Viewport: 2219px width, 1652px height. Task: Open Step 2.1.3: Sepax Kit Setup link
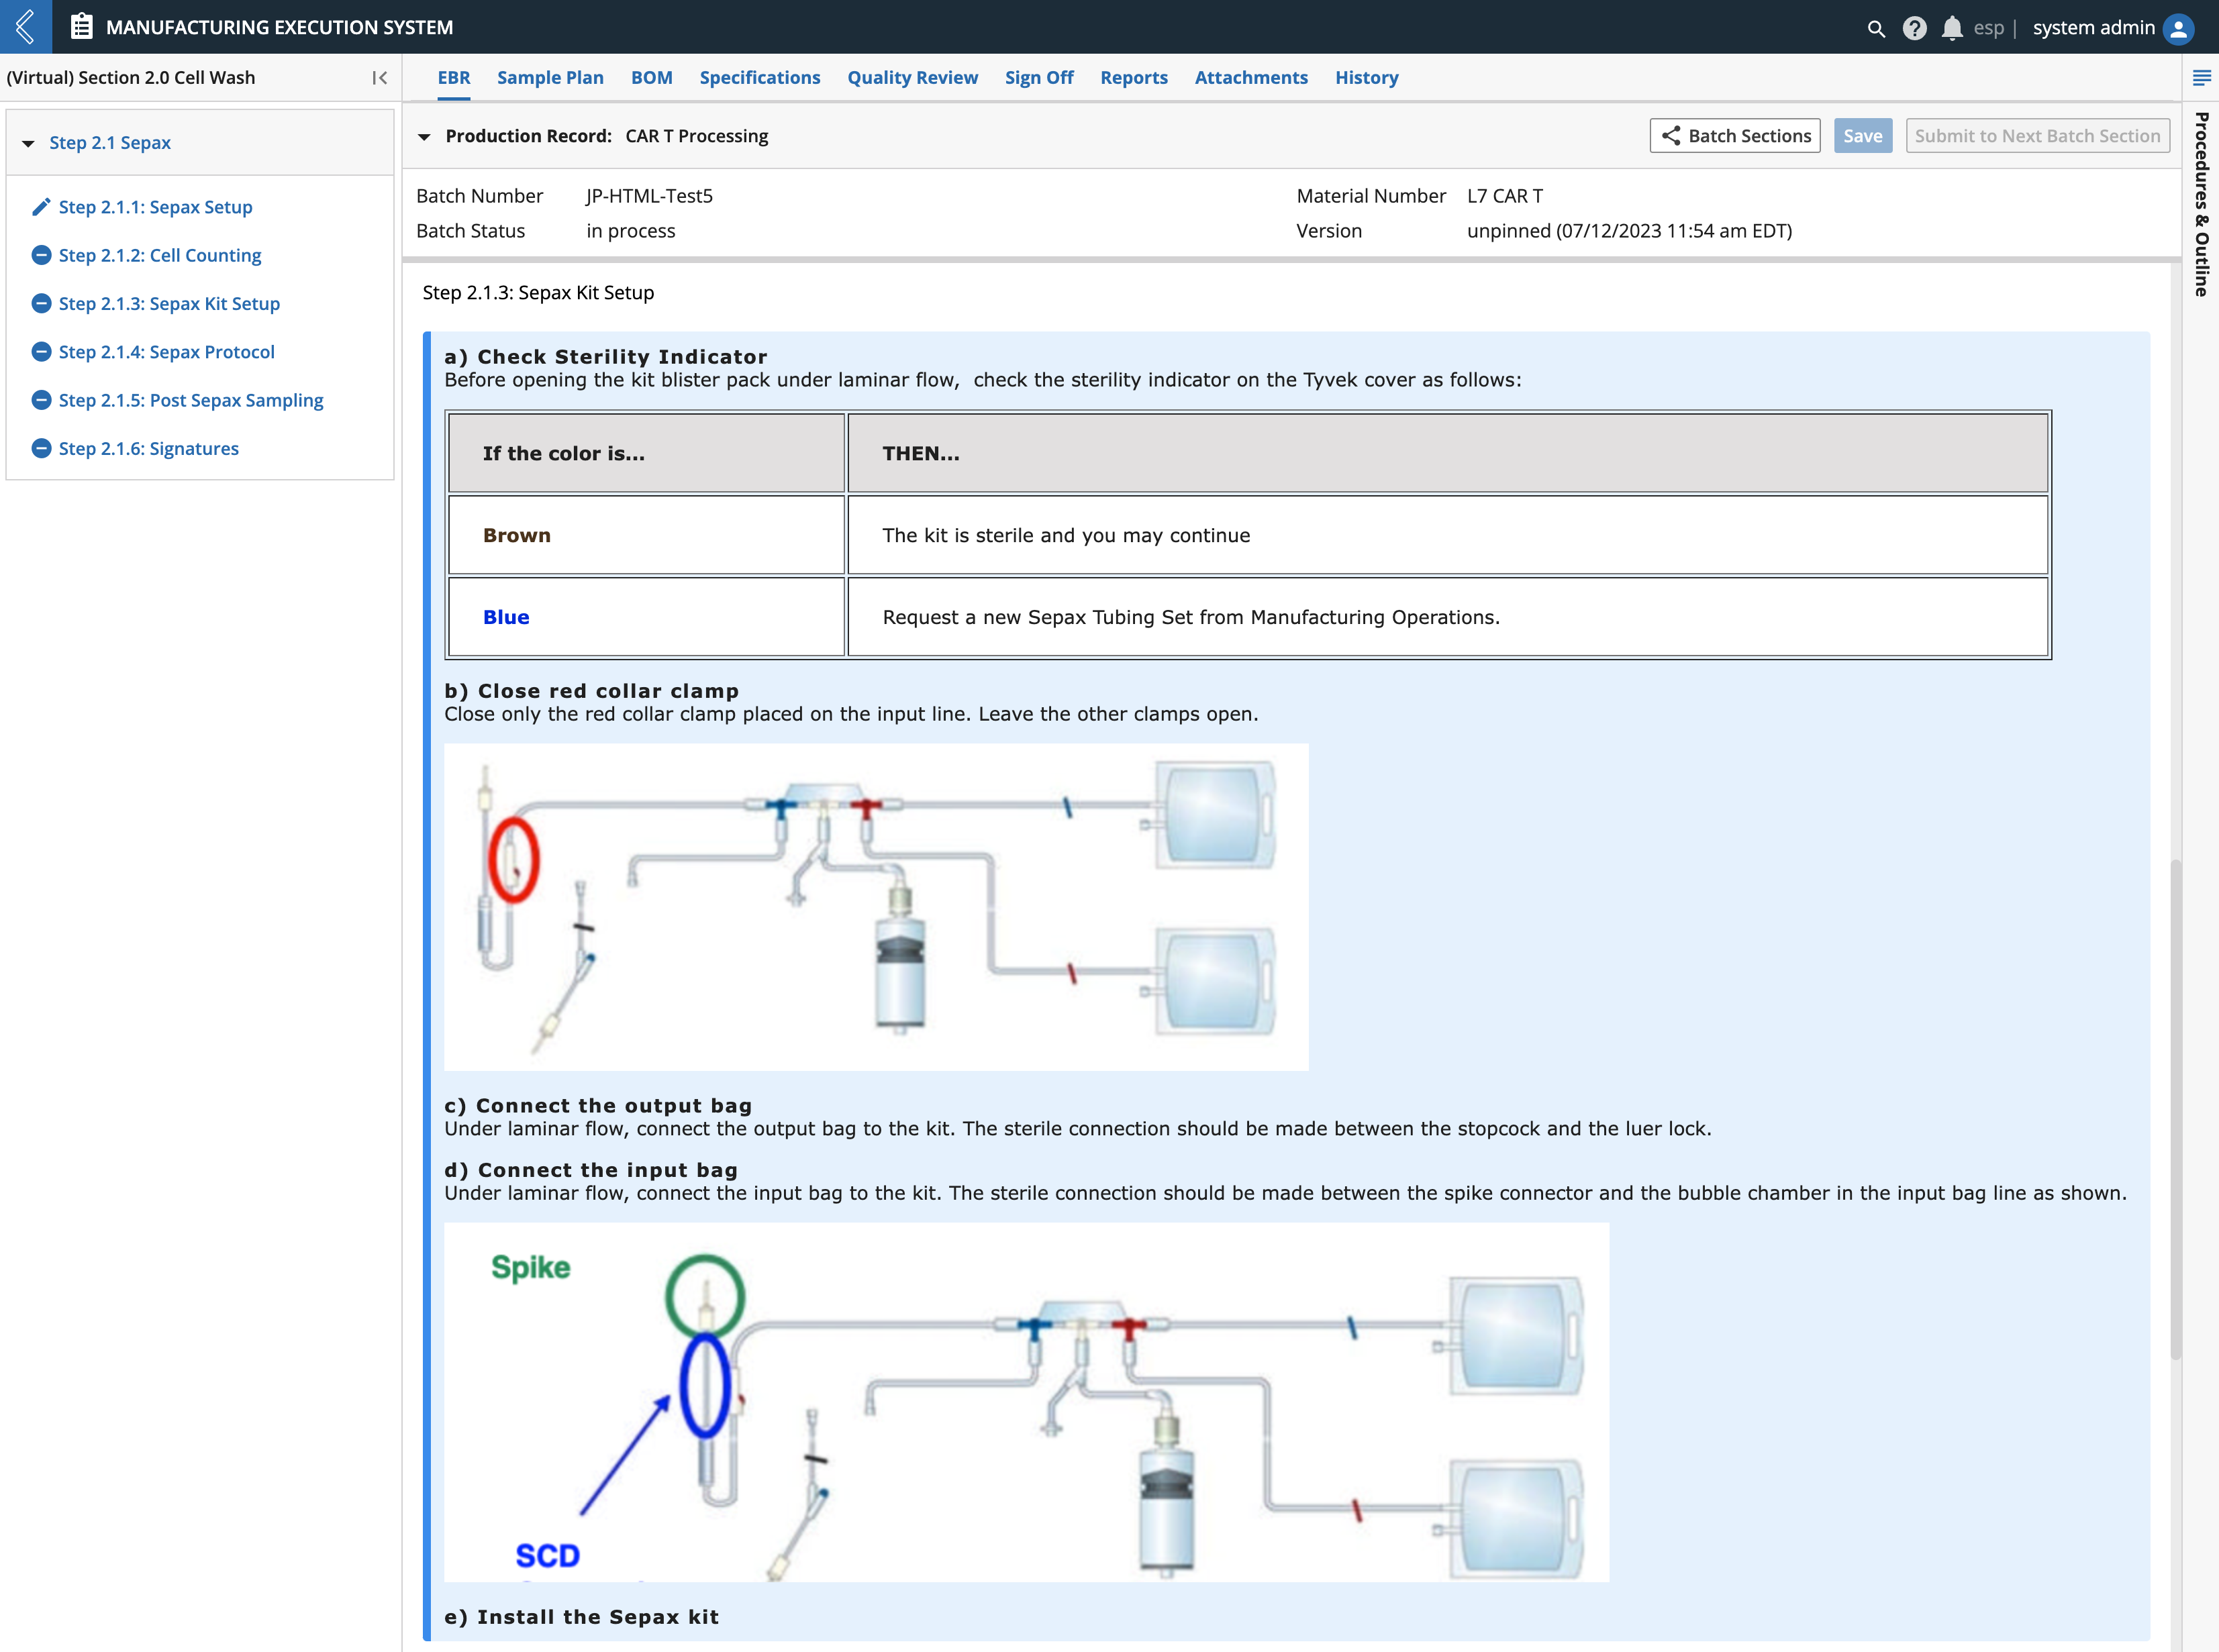pyautogui.click(x=169, y=303)
